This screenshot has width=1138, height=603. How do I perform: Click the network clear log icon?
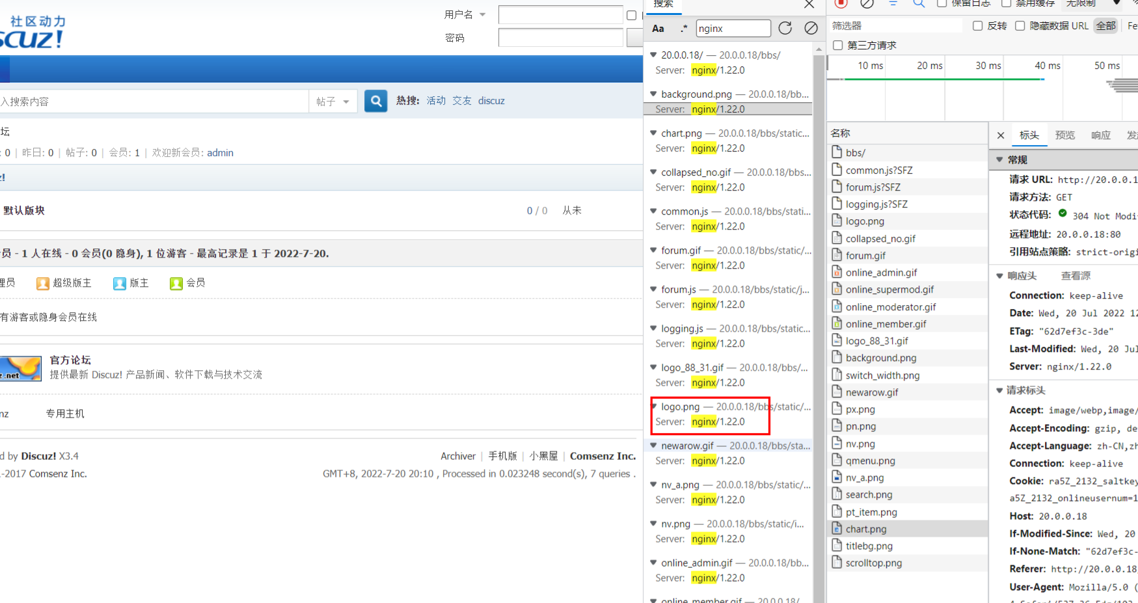867,4
